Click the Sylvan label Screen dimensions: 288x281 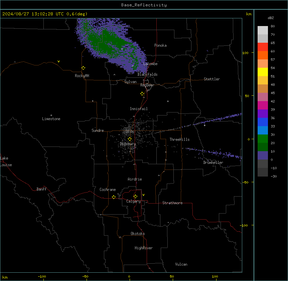[130, 82]
